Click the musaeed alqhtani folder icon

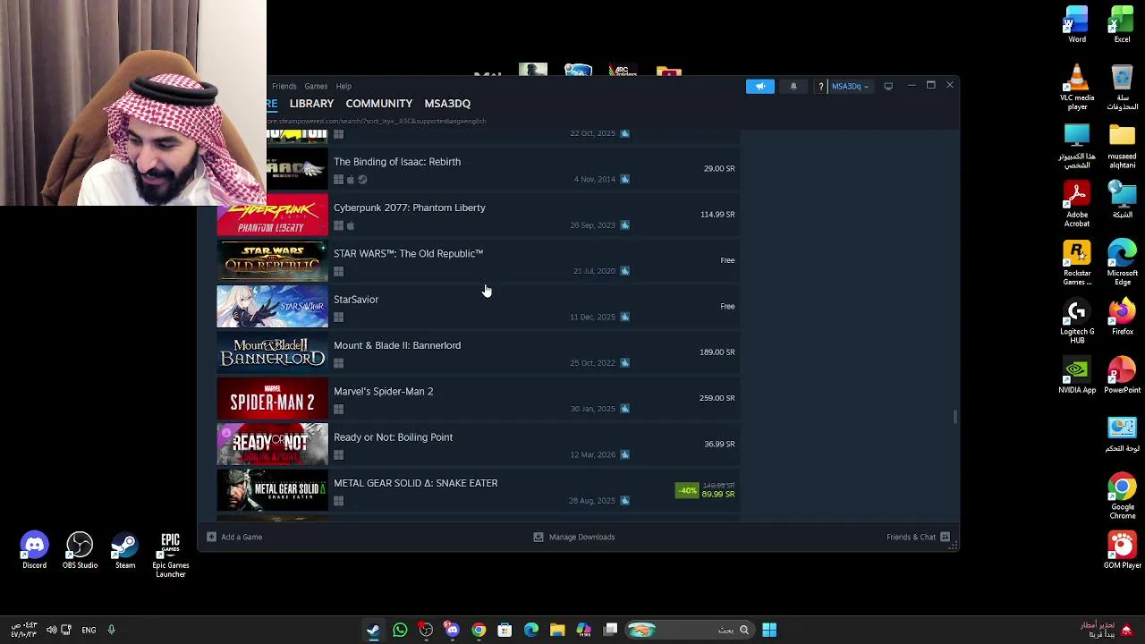(x=1122, y=146)
